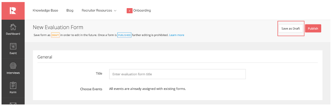
Task: Go to the Blog from the top navigation
Action: coord(70,10)
